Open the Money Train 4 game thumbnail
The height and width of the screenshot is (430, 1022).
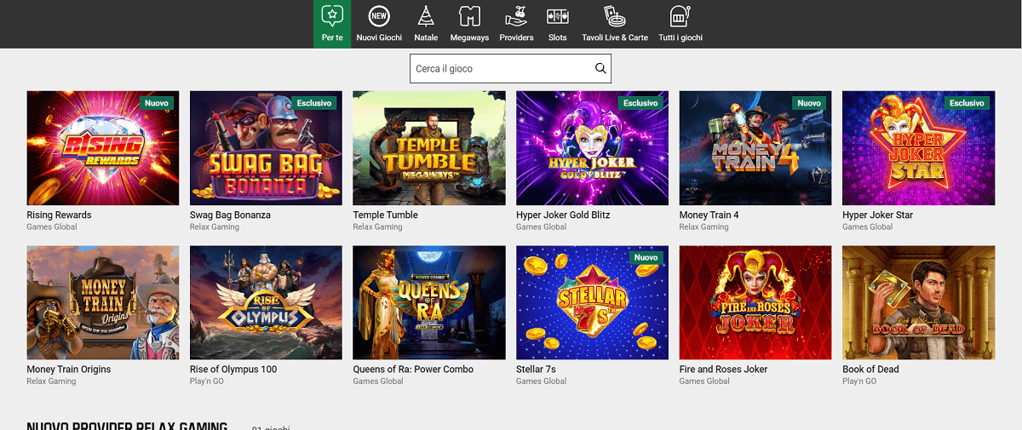(755, 148)
